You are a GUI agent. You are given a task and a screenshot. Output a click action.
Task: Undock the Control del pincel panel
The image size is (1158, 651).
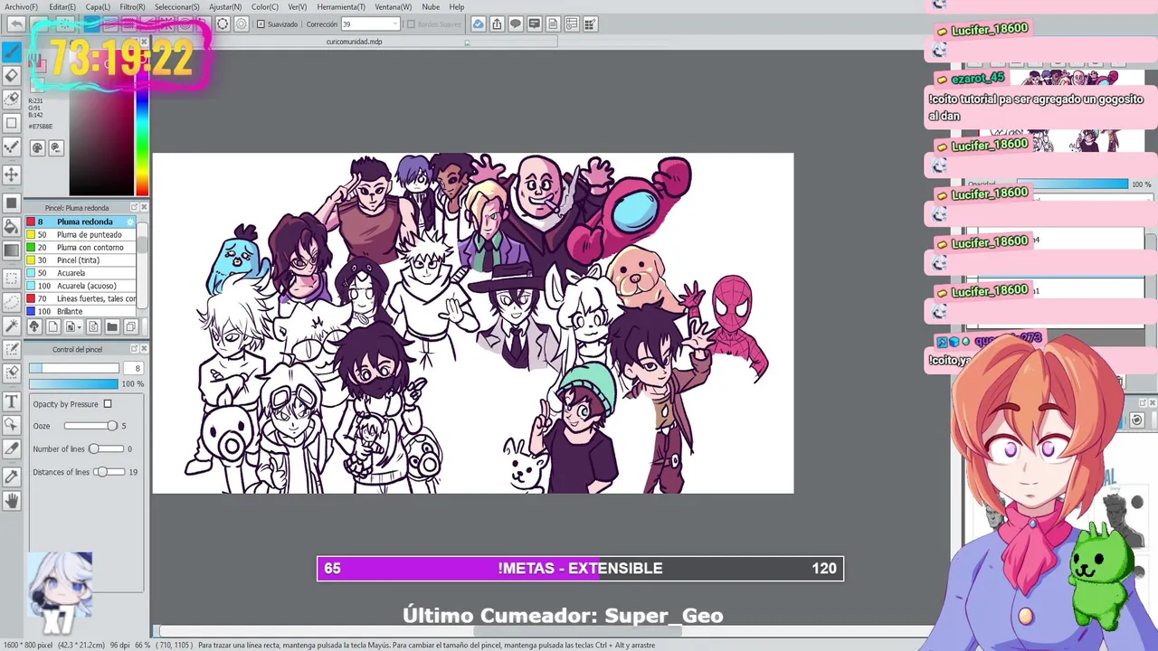(134, 349)
